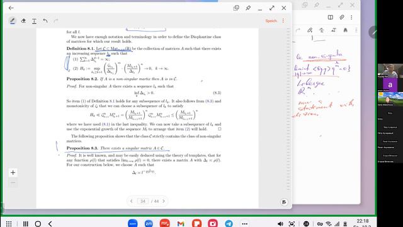
Task: Open the attachment paperclip in Notes window
Action: (x=341, y=17)
